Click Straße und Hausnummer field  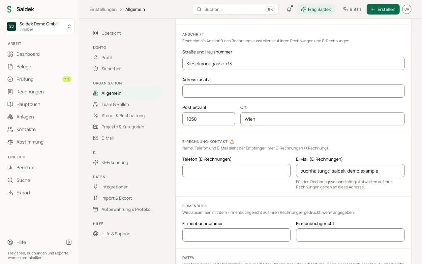point(293,63)
